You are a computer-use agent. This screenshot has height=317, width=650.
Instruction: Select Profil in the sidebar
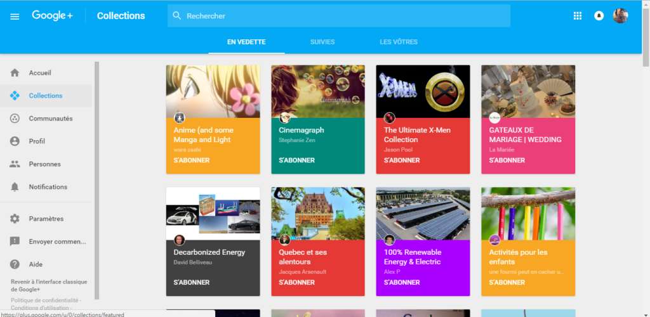(46, 141)
